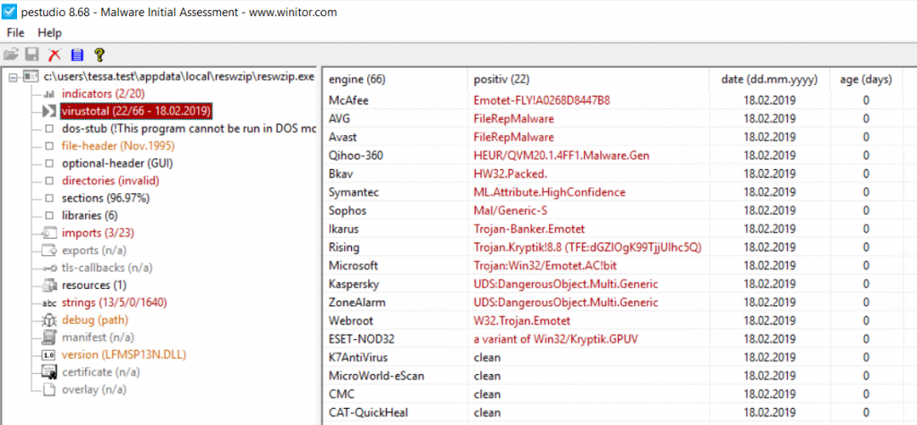Click the executable file icon at the tree root

tap(30, 77)
